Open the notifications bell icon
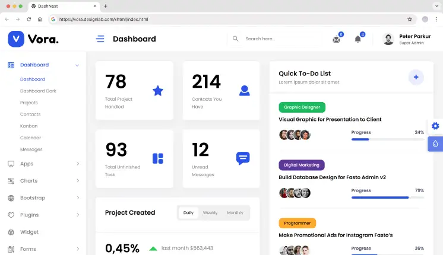 click(x=357, y=39)
